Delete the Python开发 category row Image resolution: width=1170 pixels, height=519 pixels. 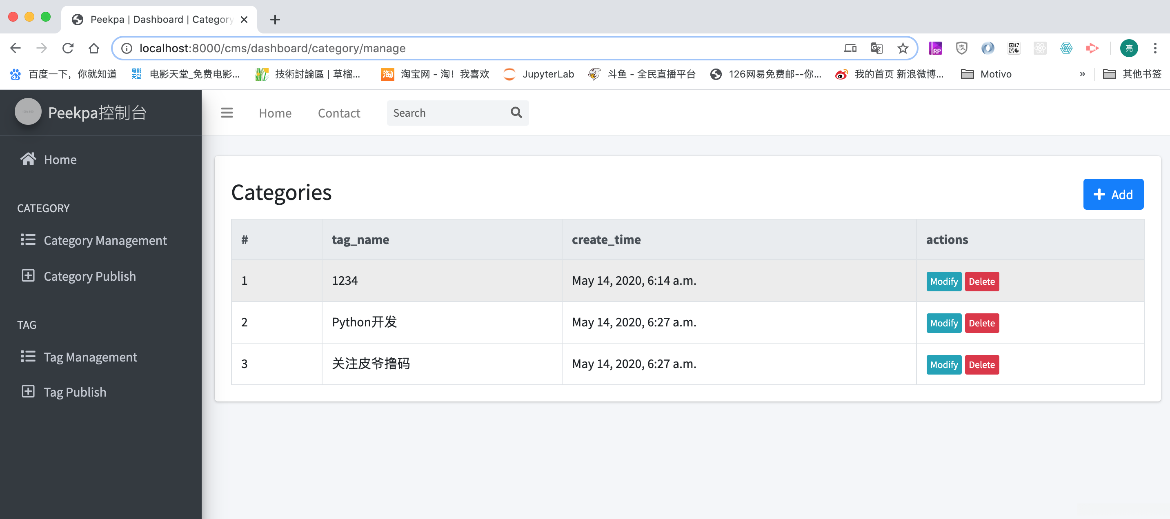pyautogui.click(x=981, y=323)
